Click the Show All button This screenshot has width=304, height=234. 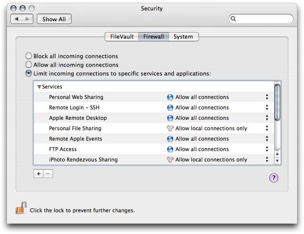point(54,19)
